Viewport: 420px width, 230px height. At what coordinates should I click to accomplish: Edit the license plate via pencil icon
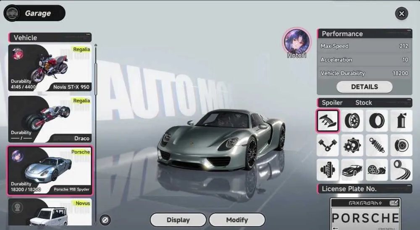[394, 203]
